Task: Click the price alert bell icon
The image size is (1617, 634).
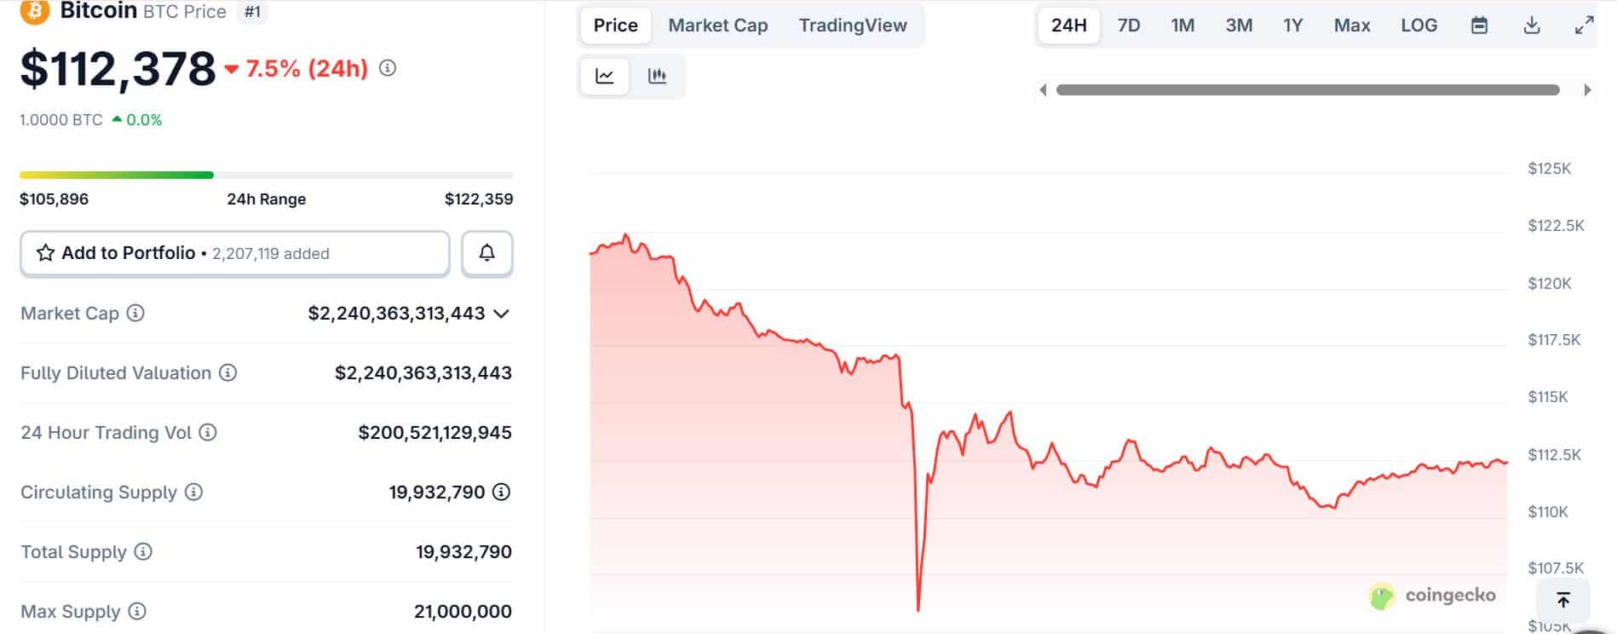Action: point(486,253)
